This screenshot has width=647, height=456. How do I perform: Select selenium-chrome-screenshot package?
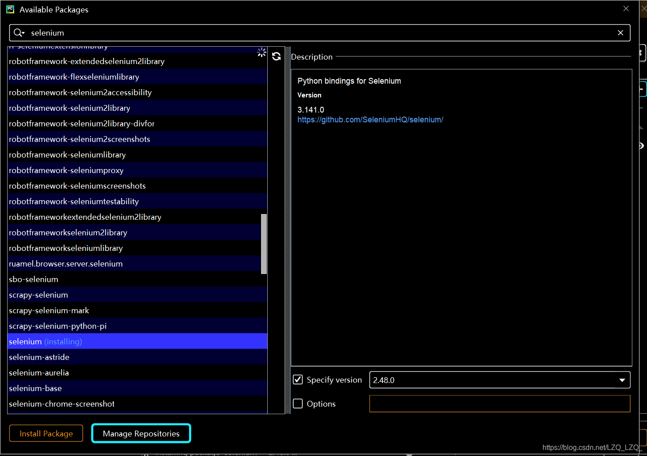click(x=137, y=404)
